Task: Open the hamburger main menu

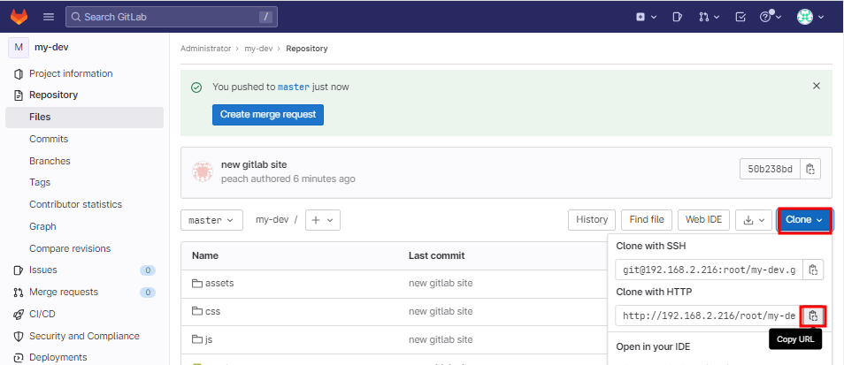Action: coord(49,17)
